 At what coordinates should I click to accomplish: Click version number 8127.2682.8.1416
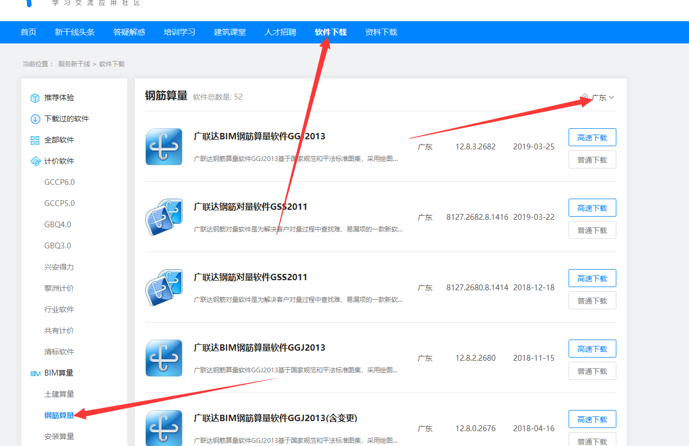tap(477, 217)
